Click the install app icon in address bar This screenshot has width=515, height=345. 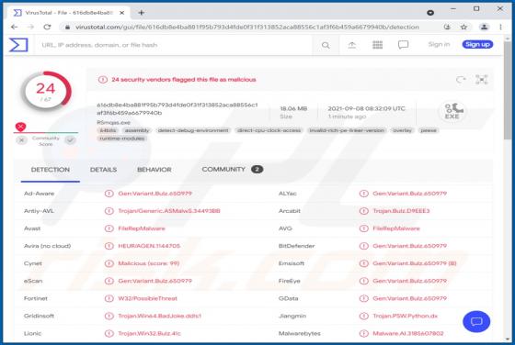pos(447,27)
